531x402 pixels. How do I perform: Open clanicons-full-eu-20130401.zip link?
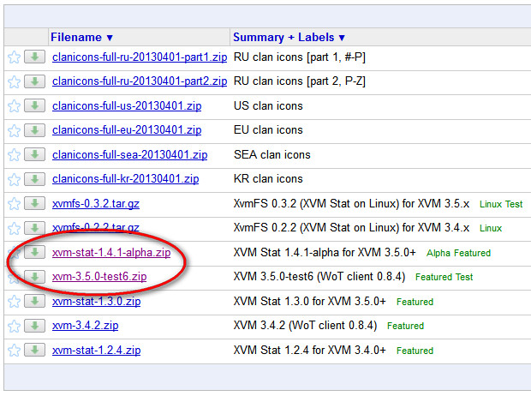pyautogui.click(x=127, y=130)
